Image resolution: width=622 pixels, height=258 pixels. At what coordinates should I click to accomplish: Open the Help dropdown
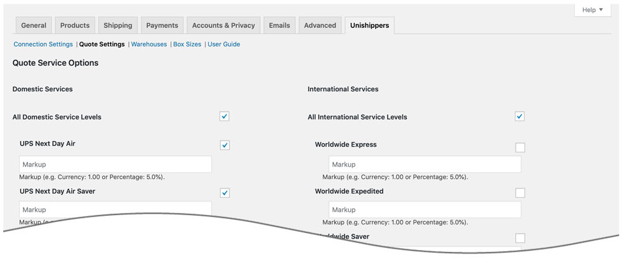pyautogui.click(x=592, y=10)
